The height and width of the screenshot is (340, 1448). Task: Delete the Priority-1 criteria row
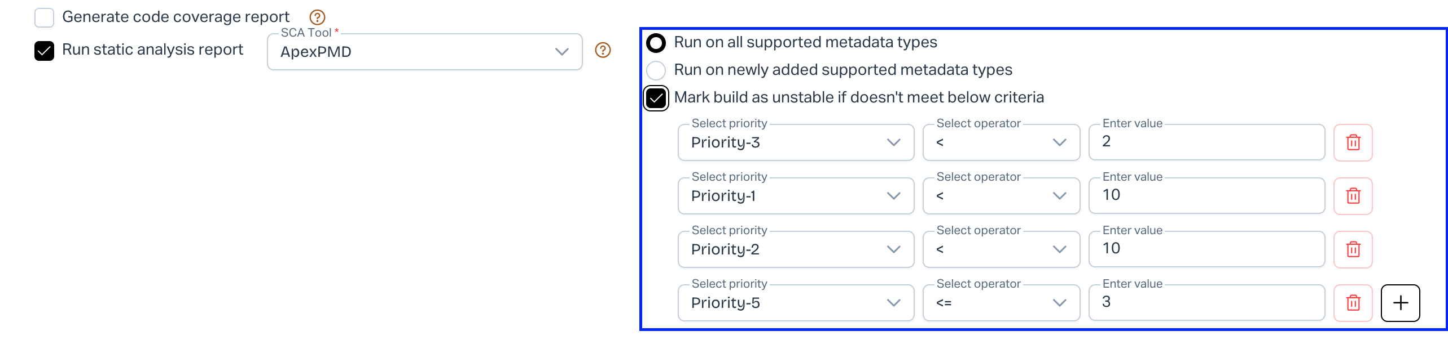pyautogui.click(x=1353, y=196)
